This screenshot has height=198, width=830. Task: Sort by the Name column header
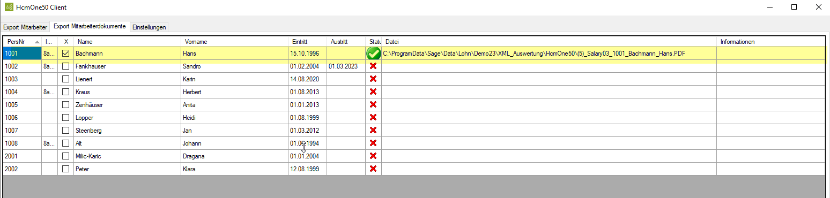click(128, 41)
